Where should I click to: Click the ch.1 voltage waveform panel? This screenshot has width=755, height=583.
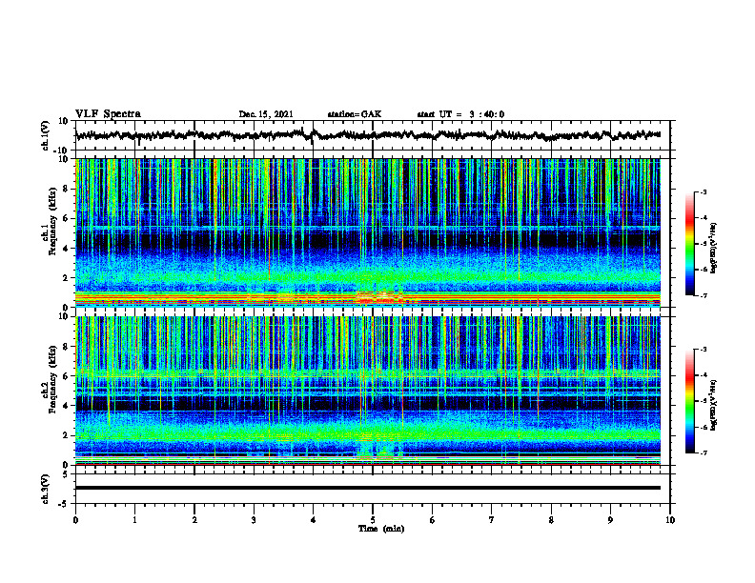point(373,135)
